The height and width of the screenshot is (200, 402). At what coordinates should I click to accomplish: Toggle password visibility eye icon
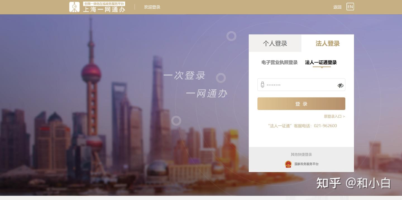[340, 85]
